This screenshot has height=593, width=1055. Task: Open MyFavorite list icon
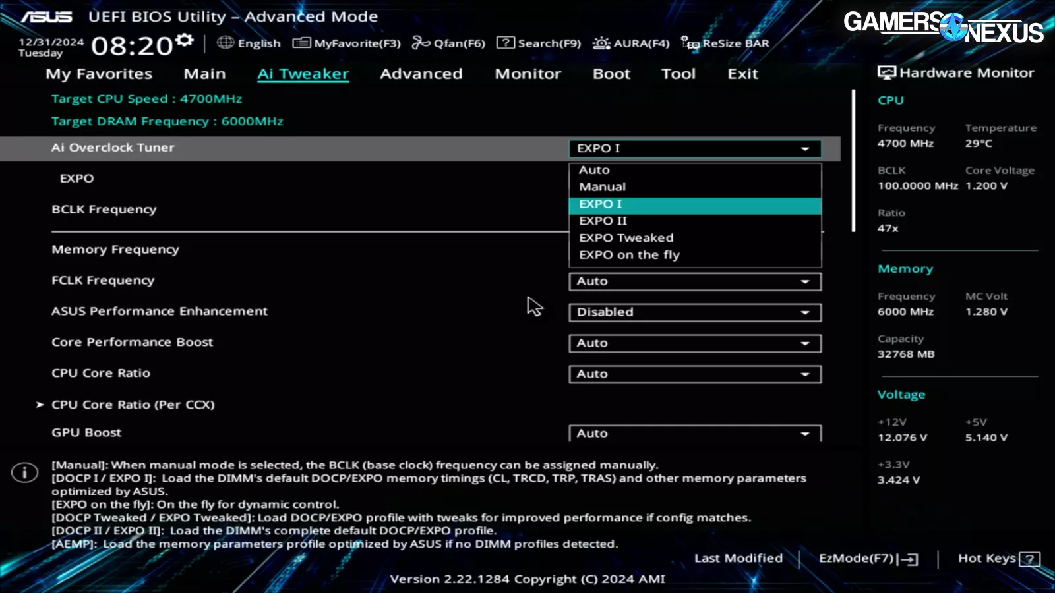(x=301, y=43)
